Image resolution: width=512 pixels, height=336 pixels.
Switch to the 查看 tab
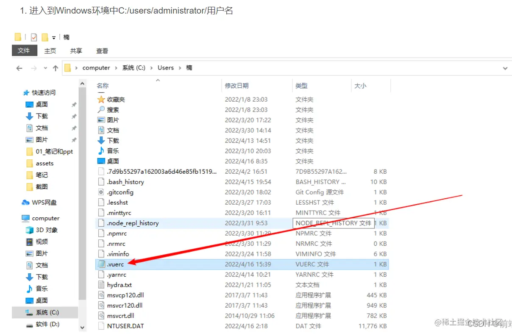click(x=102, y=51)
